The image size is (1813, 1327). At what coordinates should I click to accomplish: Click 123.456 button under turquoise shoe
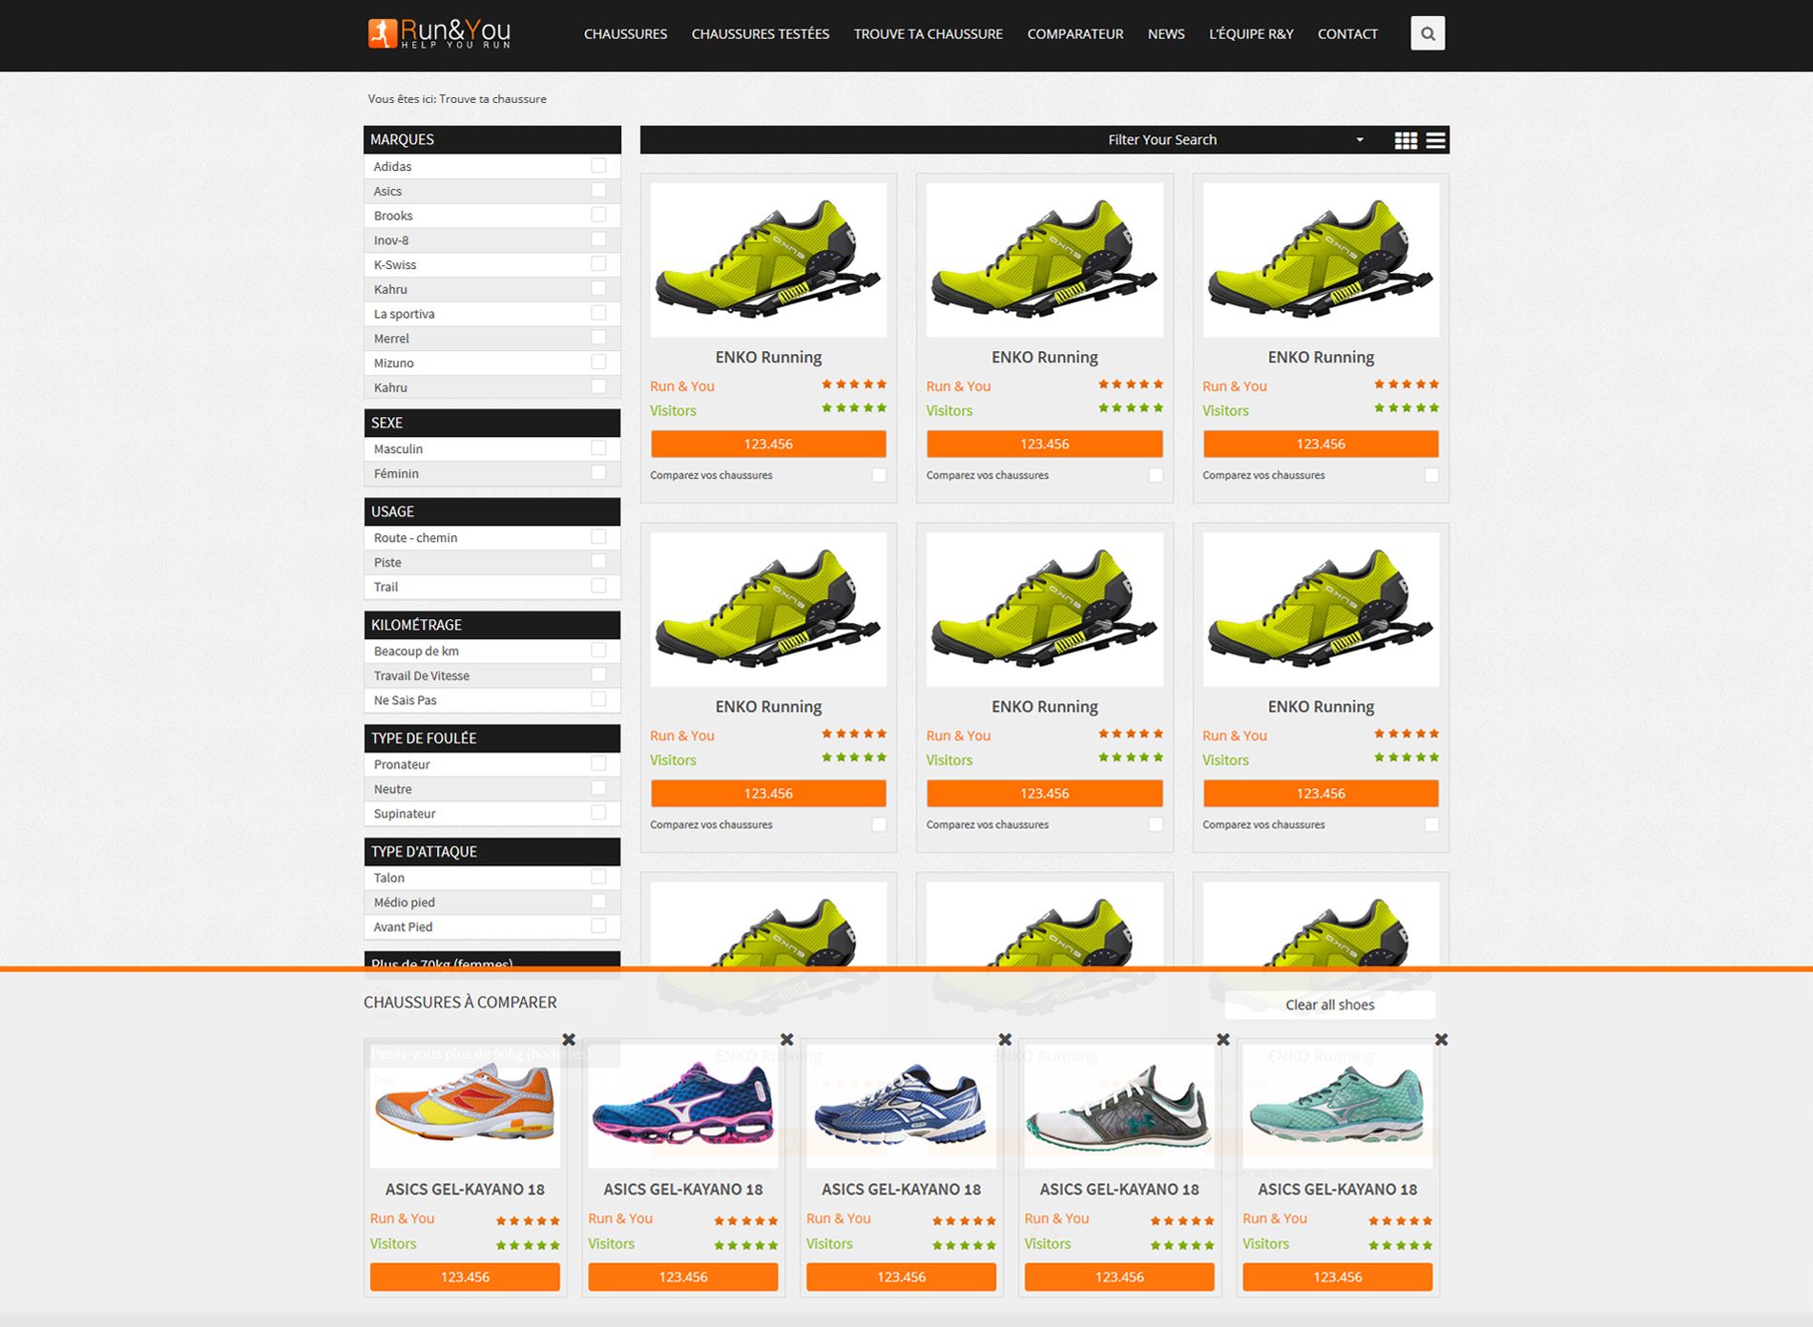click(1338, 1276)
